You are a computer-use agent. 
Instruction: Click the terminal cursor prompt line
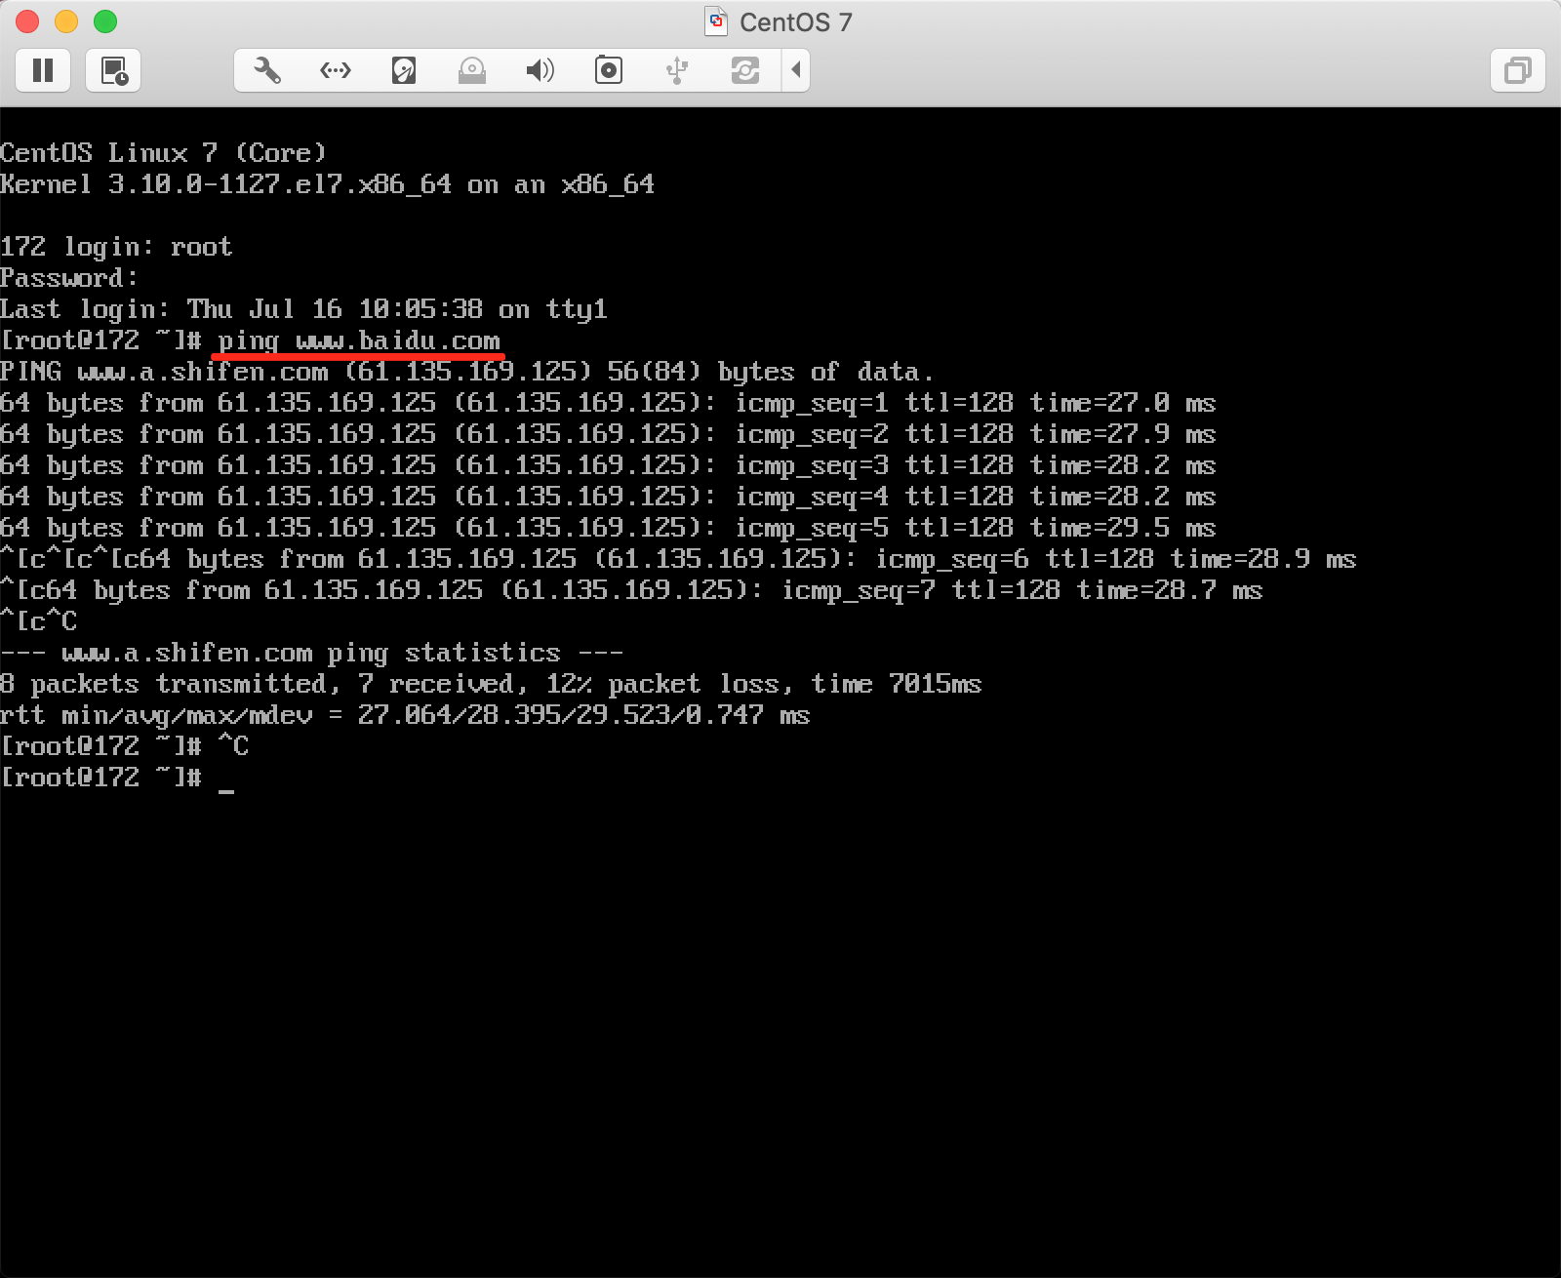[x=117, y=778]
